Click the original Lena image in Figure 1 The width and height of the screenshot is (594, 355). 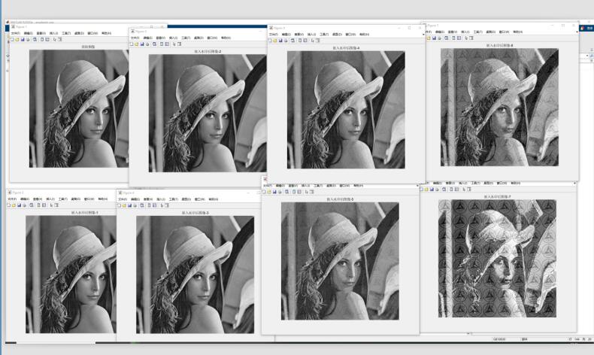79,108
